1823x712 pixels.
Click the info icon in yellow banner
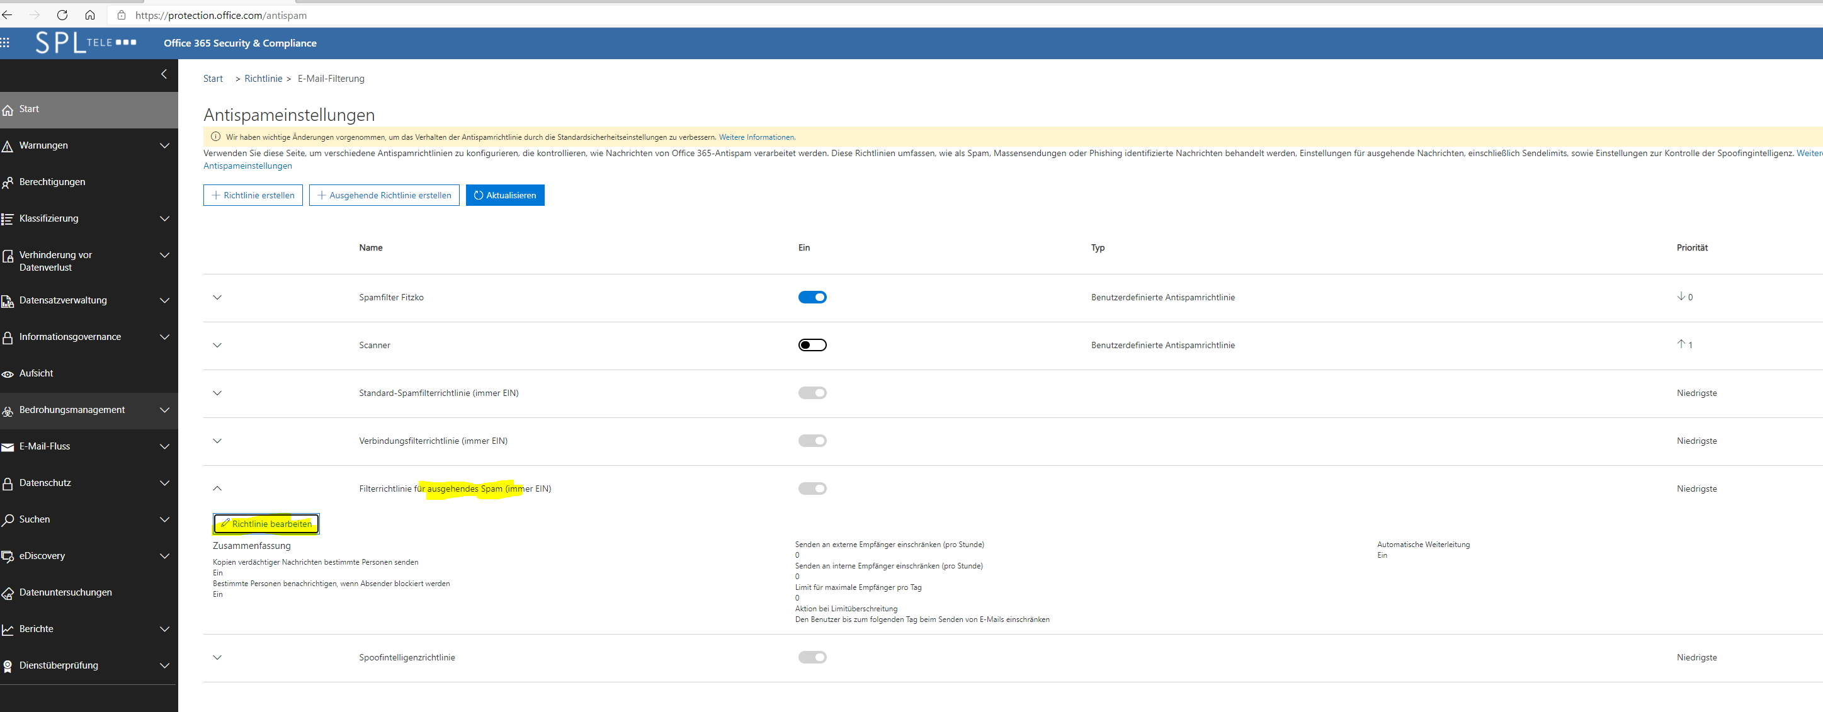216,137
